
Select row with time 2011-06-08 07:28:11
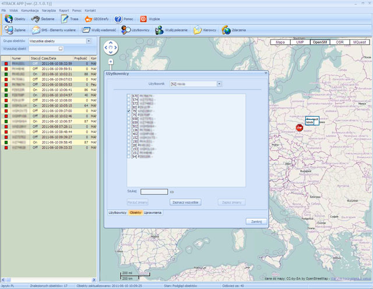[x=49, y=126]
